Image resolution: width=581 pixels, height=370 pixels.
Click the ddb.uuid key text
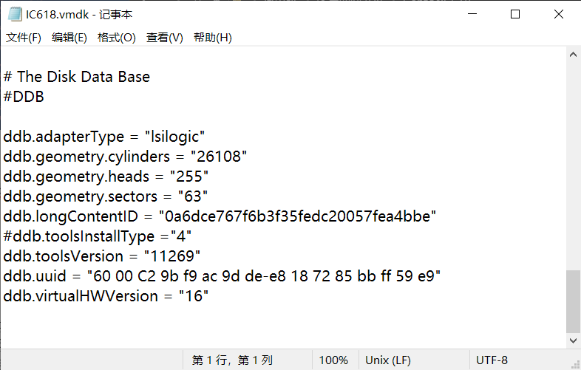pyautogui.click(x=35, y=276)
